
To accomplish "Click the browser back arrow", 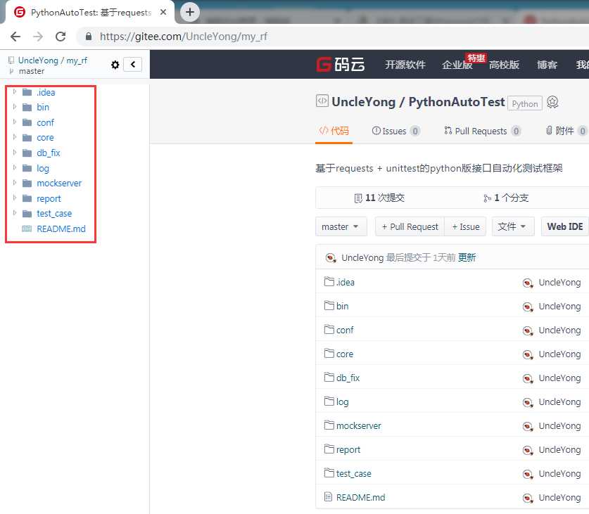I will pos(15,37).
